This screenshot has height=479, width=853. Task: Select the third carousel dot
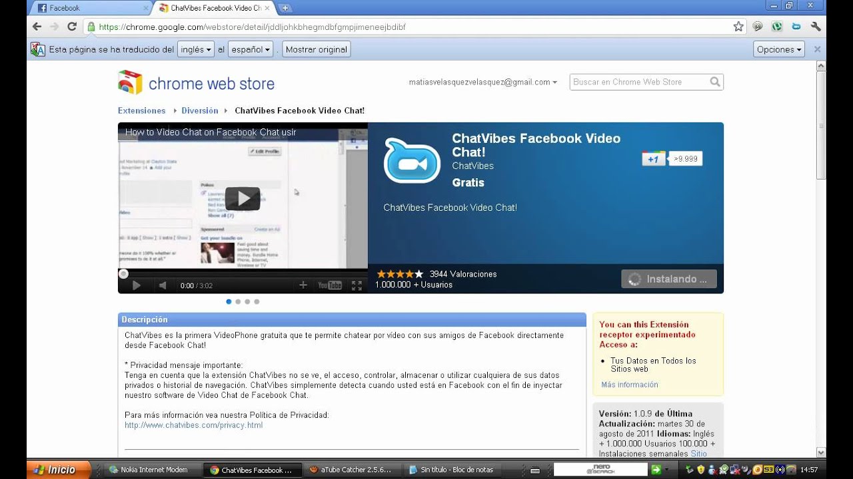tap(247, 301)
